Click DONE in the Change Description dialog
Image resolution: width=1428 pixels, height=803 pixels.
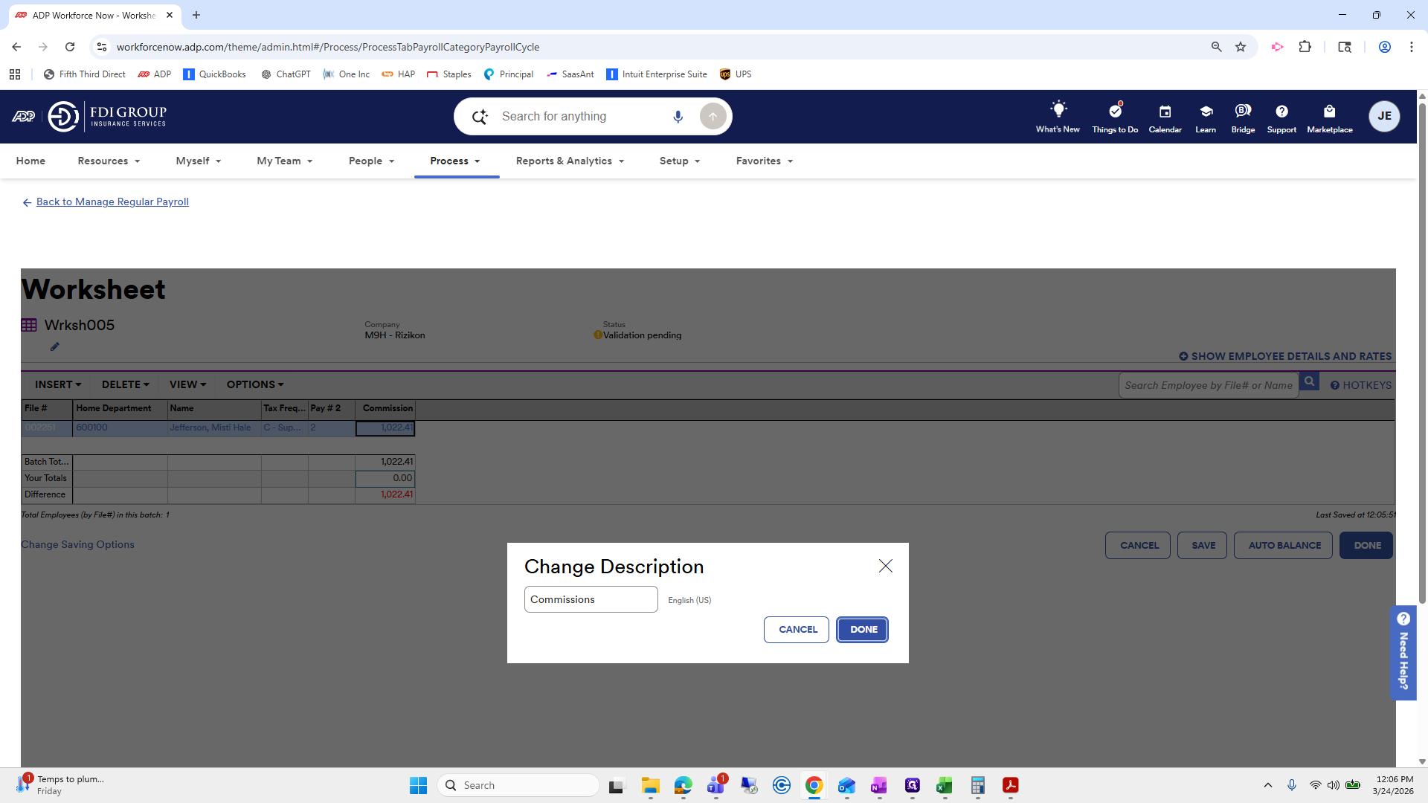coord(862,629)
